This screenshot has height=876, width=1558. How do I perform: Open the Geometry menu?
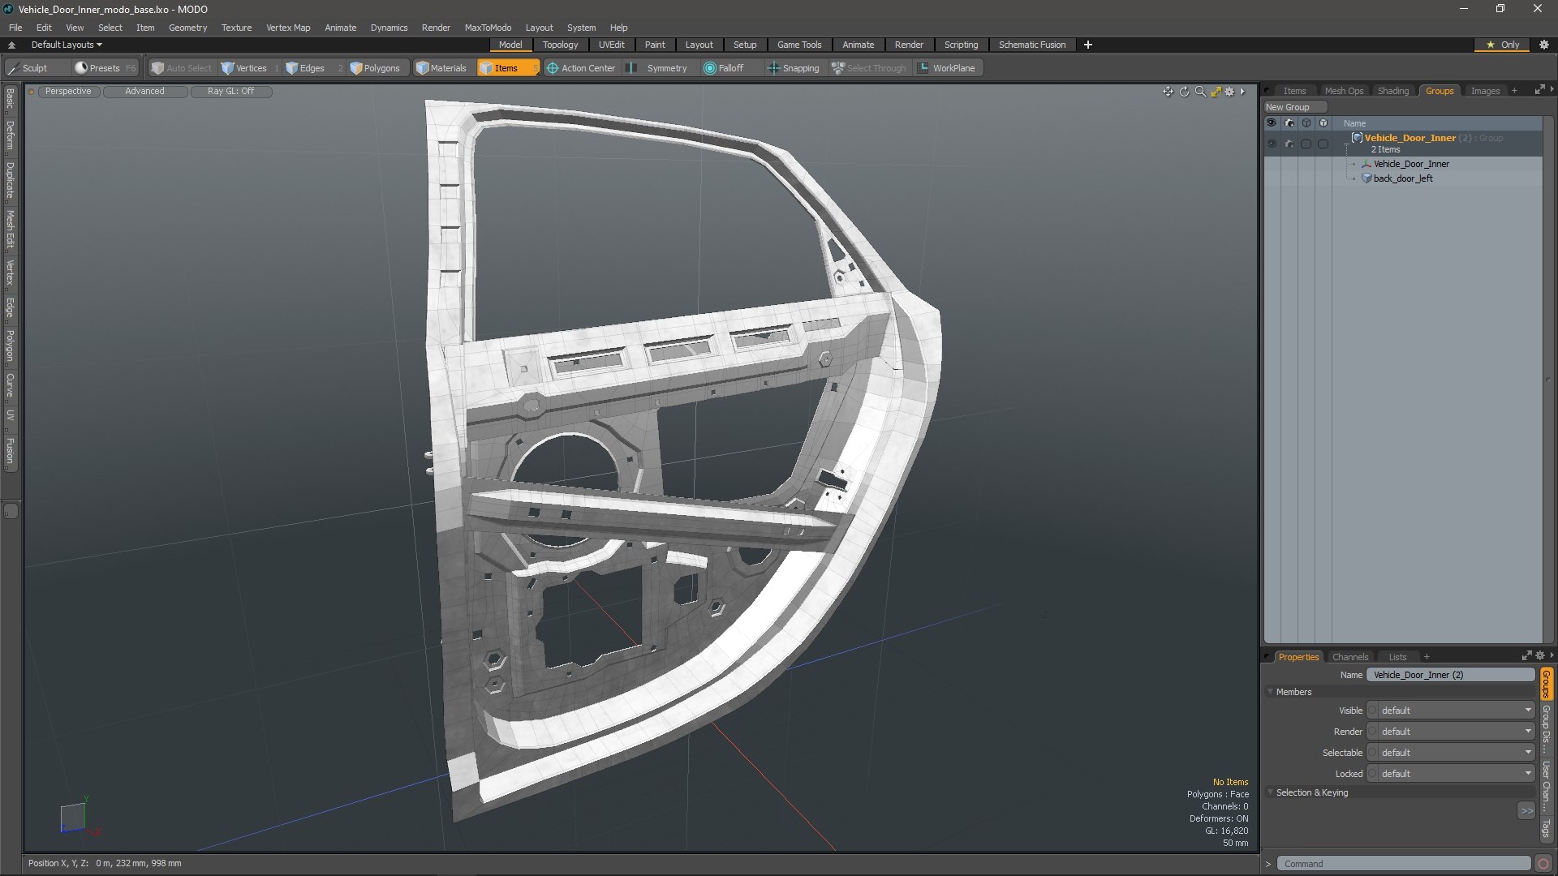(x=187, y=28)
